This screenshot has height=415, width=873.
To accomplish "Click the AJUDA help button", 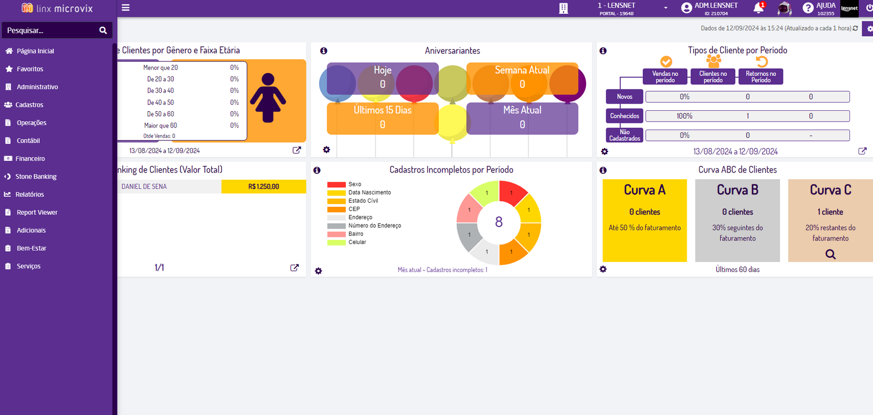I will 819,8.
